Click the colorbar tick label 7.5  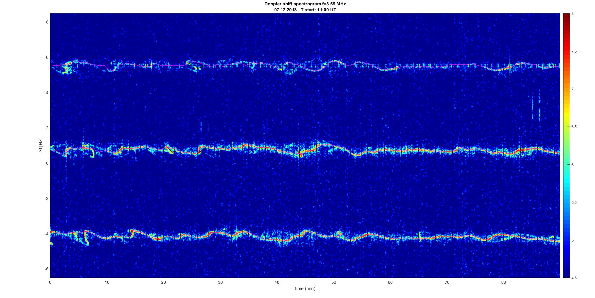point(574,51)
